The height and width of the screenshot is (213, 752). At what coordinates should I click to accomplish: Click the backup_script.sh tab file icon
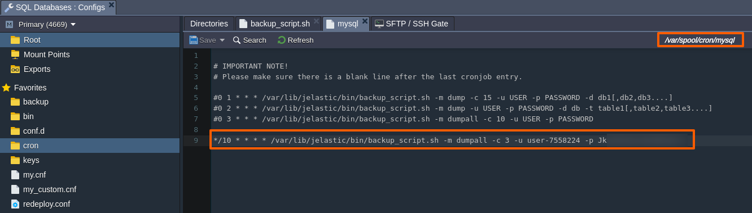[x=243, y=24]
